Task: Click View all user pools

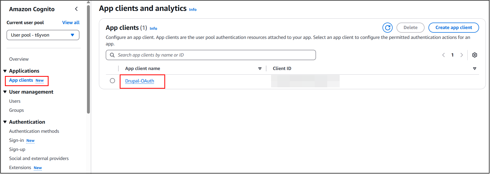Action: (x=71, y=22)
